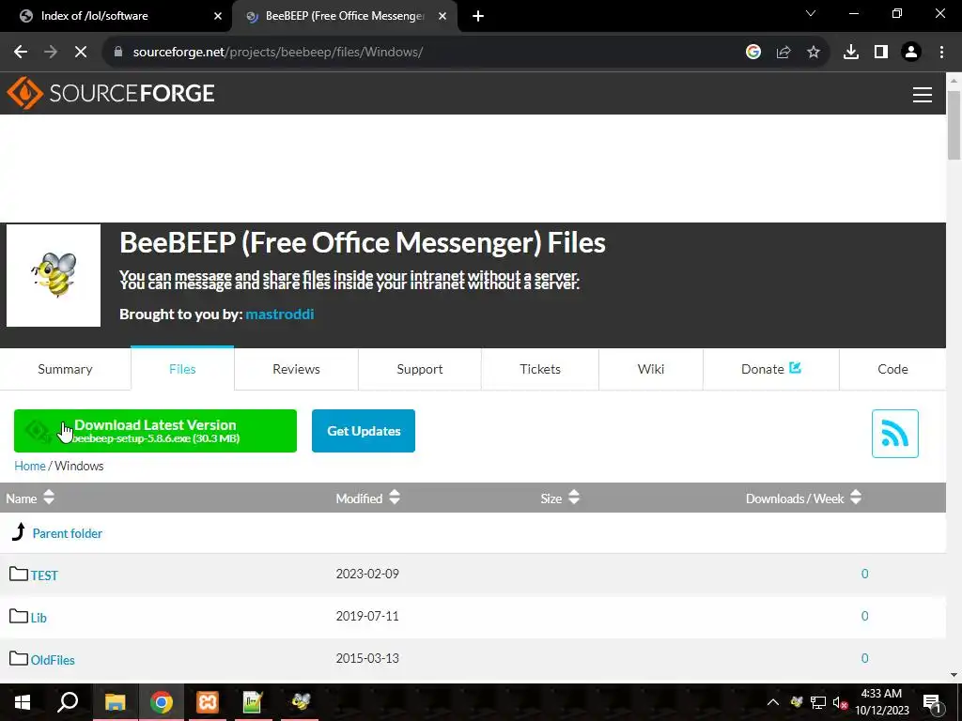The height and width of the screenshot is (721, 962).
Task: Stop page loading with the X button
Action: [81, 53]
